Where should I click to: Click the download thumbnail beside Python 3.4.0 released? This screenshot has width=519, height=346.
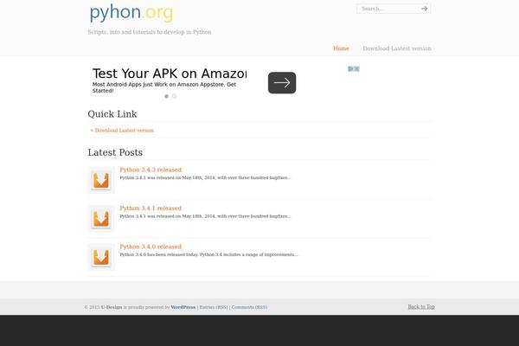point(101,257)
